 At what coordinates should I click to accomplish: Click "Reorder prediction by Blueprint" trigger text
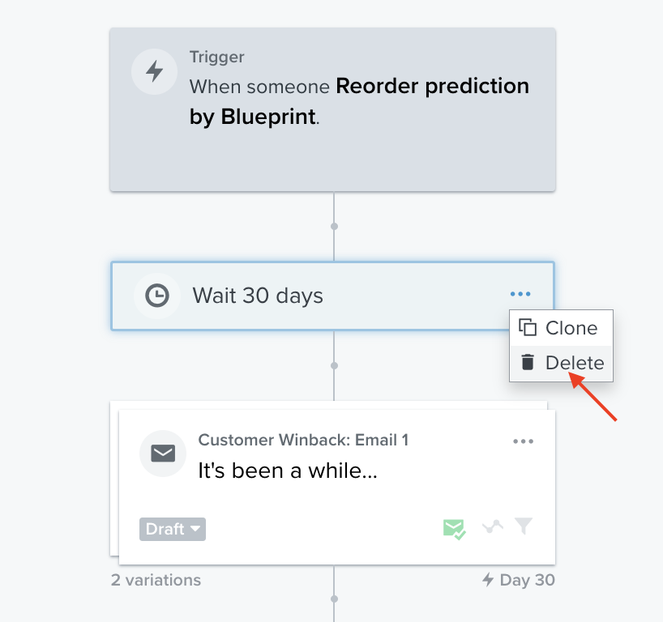point(359,101)
